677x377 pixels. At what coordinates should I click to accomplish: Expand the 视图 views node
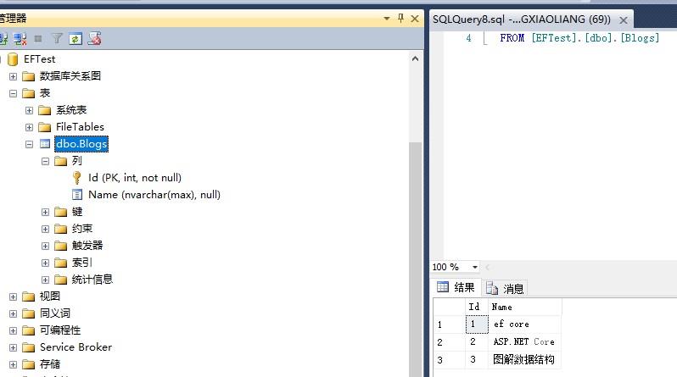click(13, 297)
